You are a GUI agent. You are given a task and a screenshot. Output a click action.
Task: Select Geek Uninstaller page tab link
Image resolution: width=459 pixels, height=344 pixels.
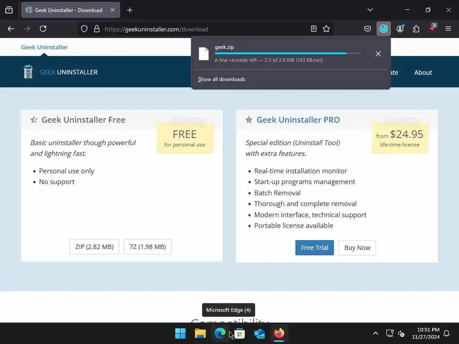click(44, 47)
